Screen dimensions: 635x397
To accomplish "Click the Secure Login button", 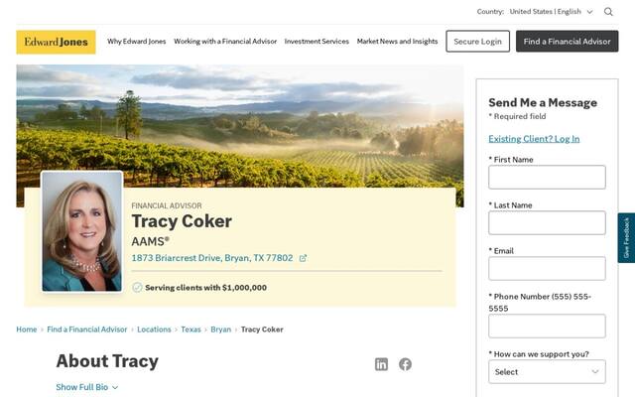I will 478,41.
